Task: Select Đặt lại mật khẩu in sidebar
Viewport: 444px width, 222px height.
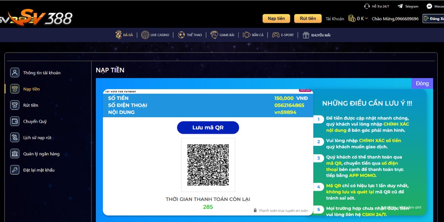Action: click(39, 170)
